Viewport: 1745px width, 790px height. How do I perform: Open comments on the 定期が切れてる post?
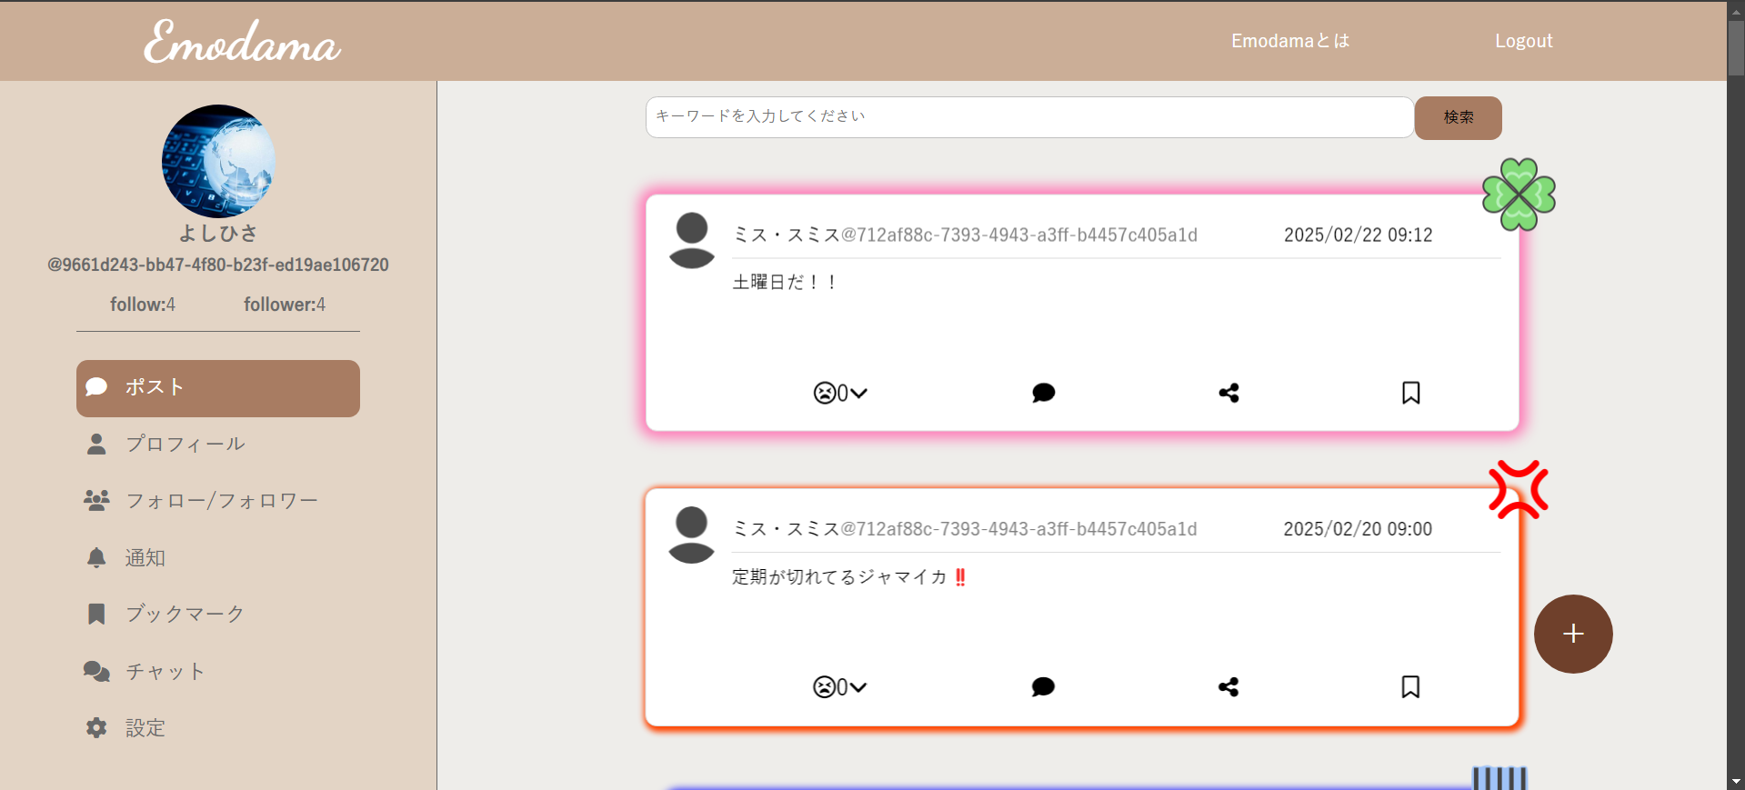click(x=1043, y=686)
